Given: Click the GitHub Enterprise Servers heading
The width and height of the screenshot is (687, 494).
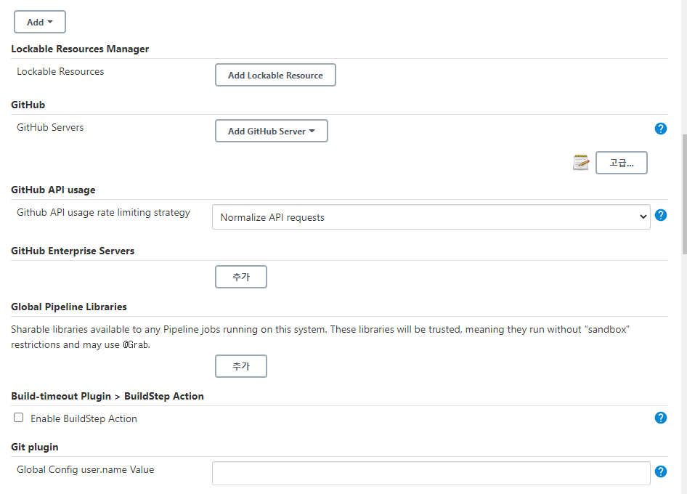Looking at the screenshot, I should coord(73,251).
